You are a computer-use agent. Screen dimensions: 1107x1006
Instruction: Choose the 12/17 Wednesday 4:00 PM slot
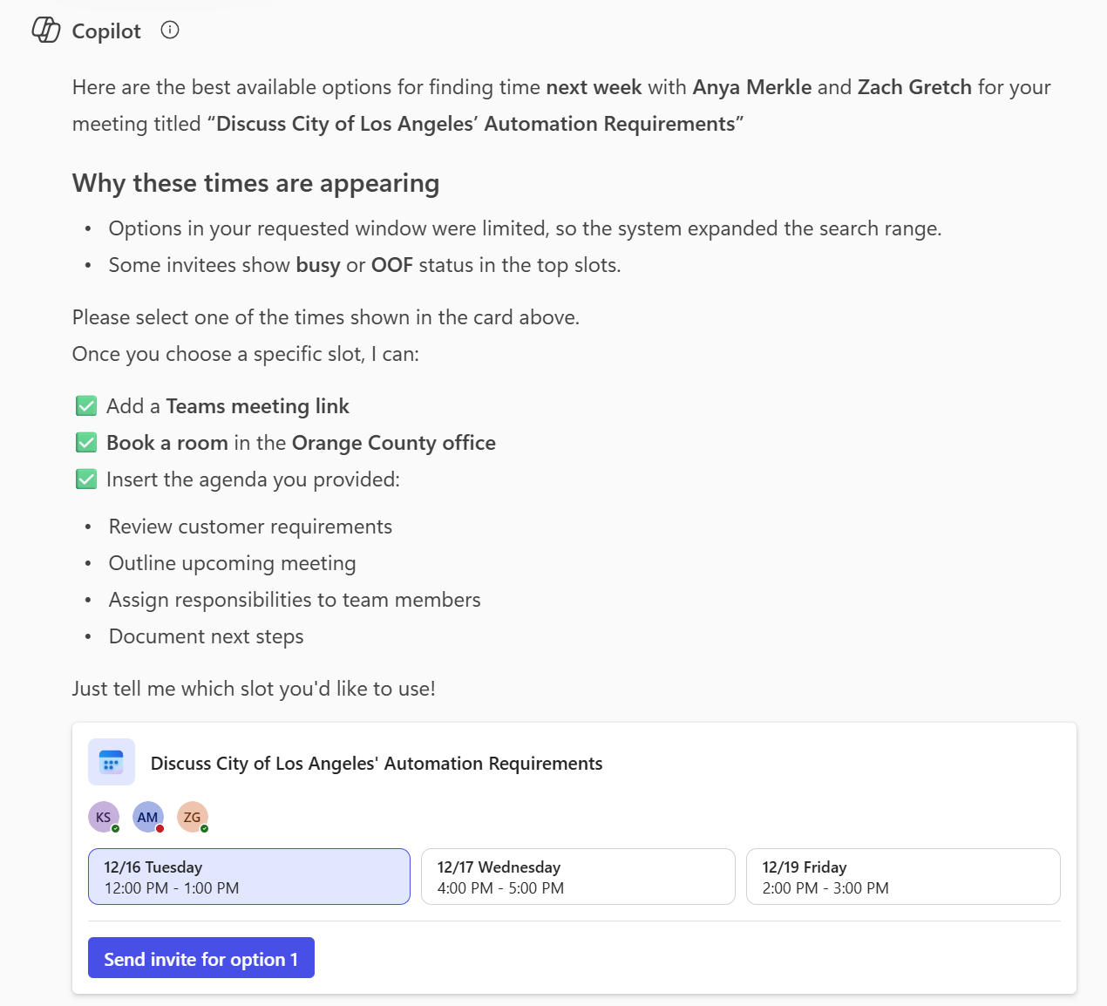pos(578,877)
